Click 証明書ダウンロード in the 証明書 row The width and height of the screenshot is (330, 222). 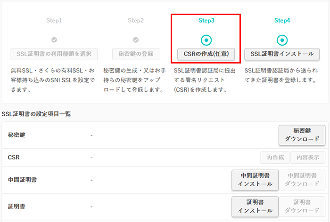coord(302,206)
